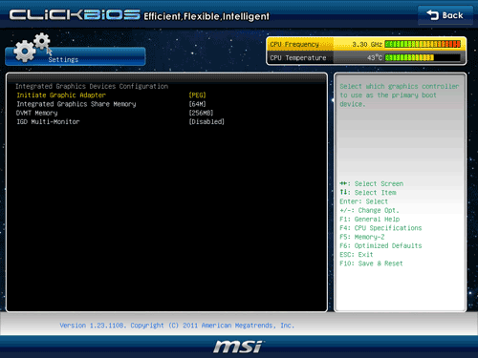Click the large Settings gear icon
478x358 pixels.
(x=24, y=52)
